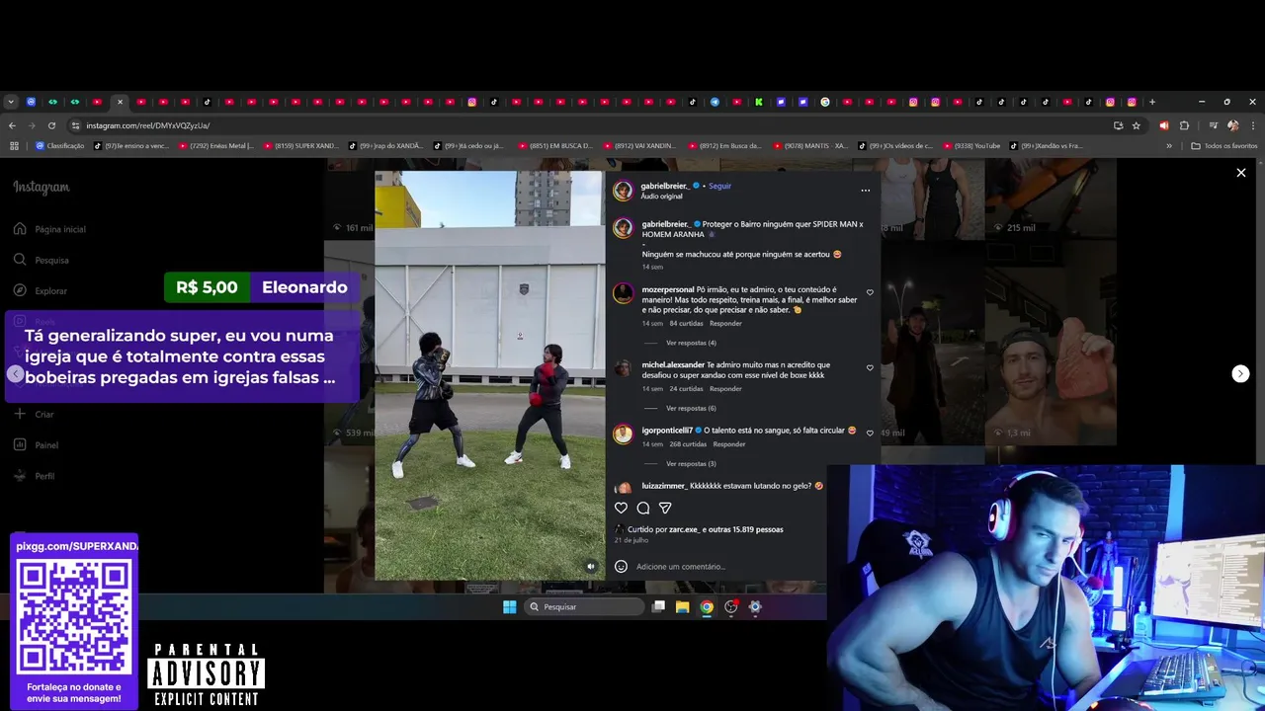Click the Seguir follow link

pos(719,186)
